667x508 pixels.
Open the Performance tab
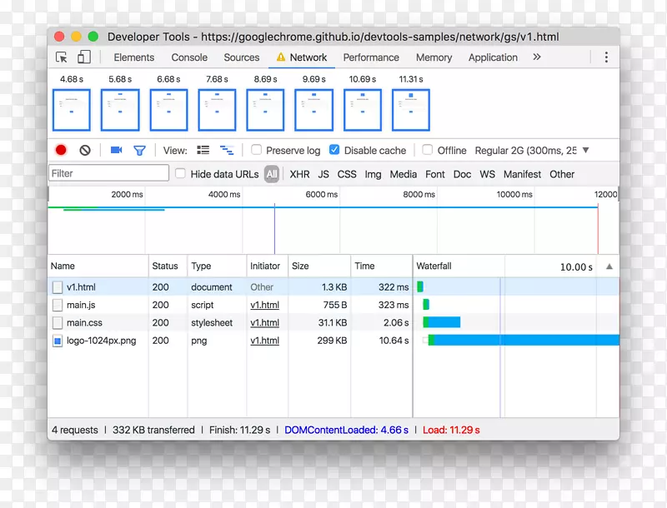tap(371, 57)
